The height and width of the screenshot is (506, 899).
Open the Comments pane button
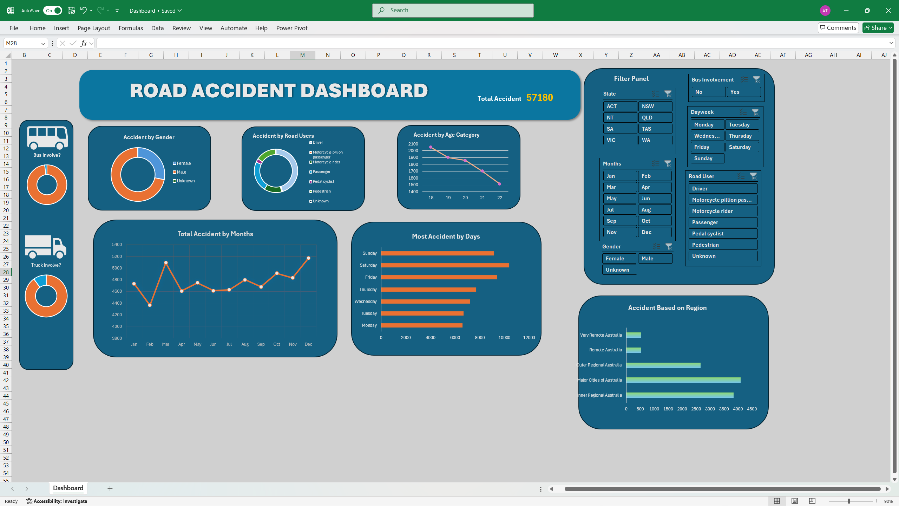[x=838, y=28]
